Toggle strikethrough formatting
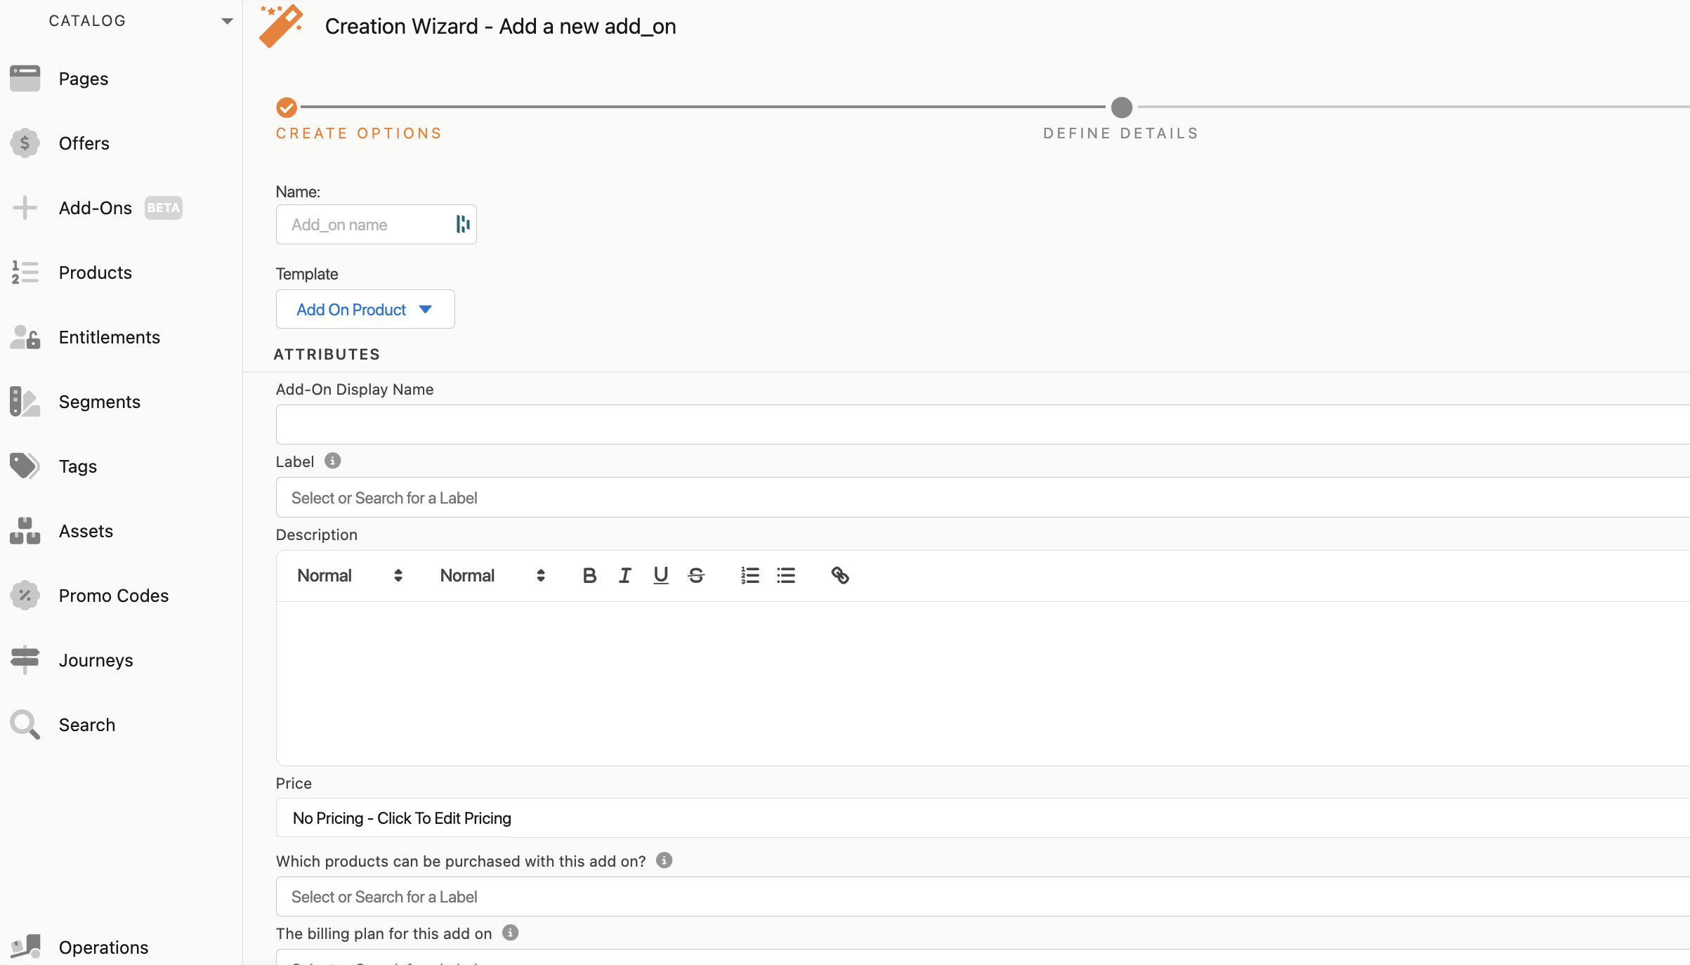1690x965 pixels. pos(696,576)
